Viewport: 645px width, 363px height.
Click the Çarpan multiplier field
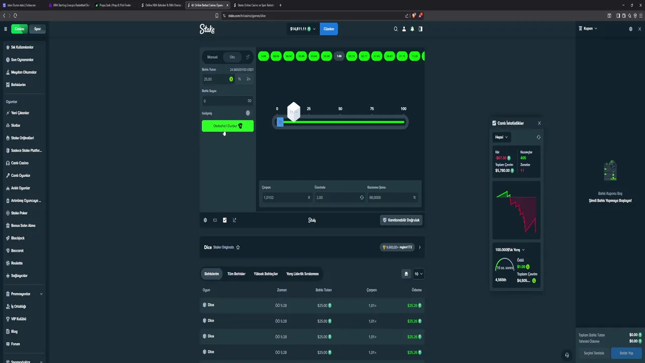tap(286, 198)
